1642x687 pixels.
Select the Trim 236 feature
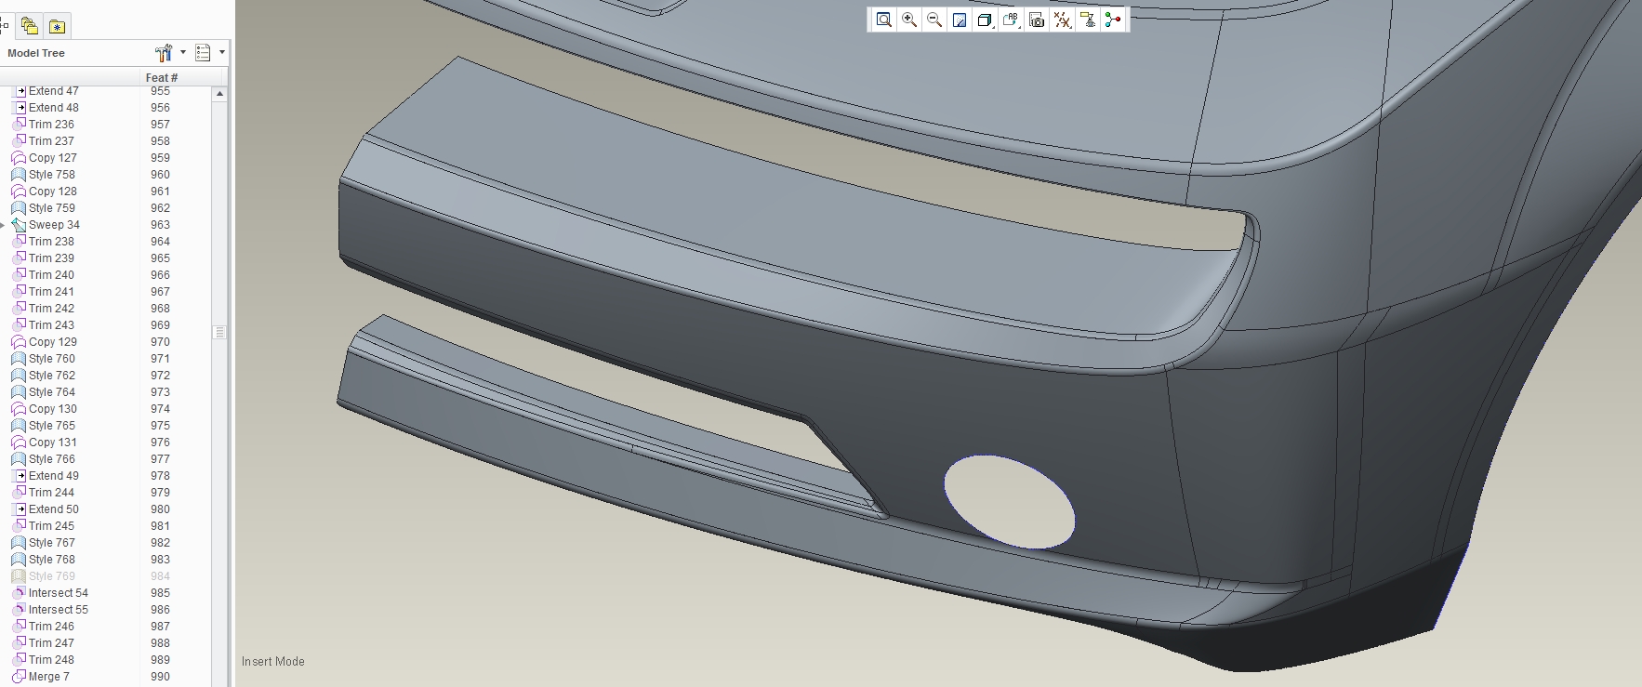click(x=51, y=125)
